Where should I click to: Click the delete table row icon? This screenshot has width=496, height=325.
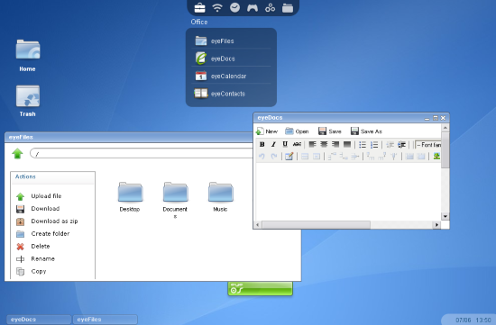(355, 157)
